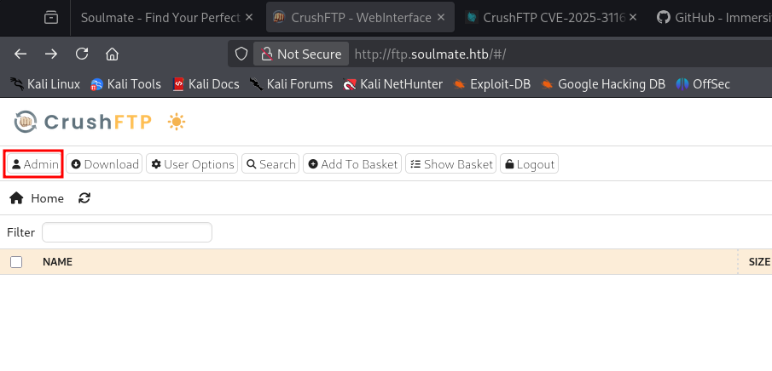772x371 pixels.
Task: Click the browser home icon
Action: 113,54
